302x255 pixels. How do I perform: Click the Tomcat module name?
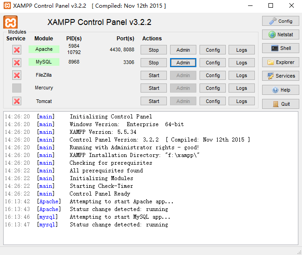(x=44, y=101)
